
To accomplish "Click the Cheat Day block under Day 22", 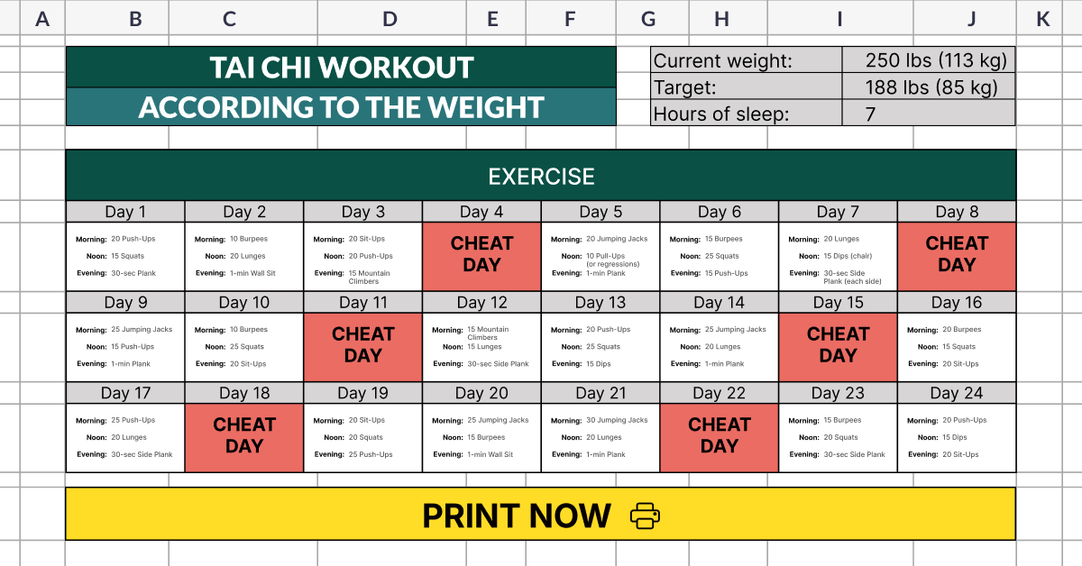I will [x=719, y=436].
